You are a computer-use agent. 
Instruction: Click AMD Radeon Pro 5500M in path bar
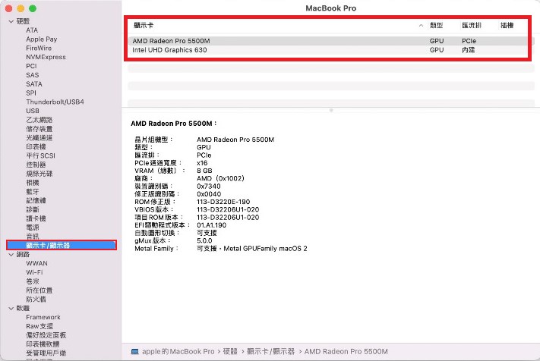[346, 351]
